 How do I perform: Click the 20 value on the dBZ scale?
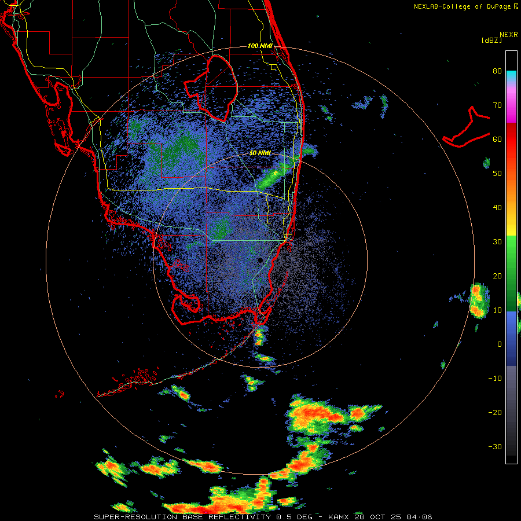(497, 276)
